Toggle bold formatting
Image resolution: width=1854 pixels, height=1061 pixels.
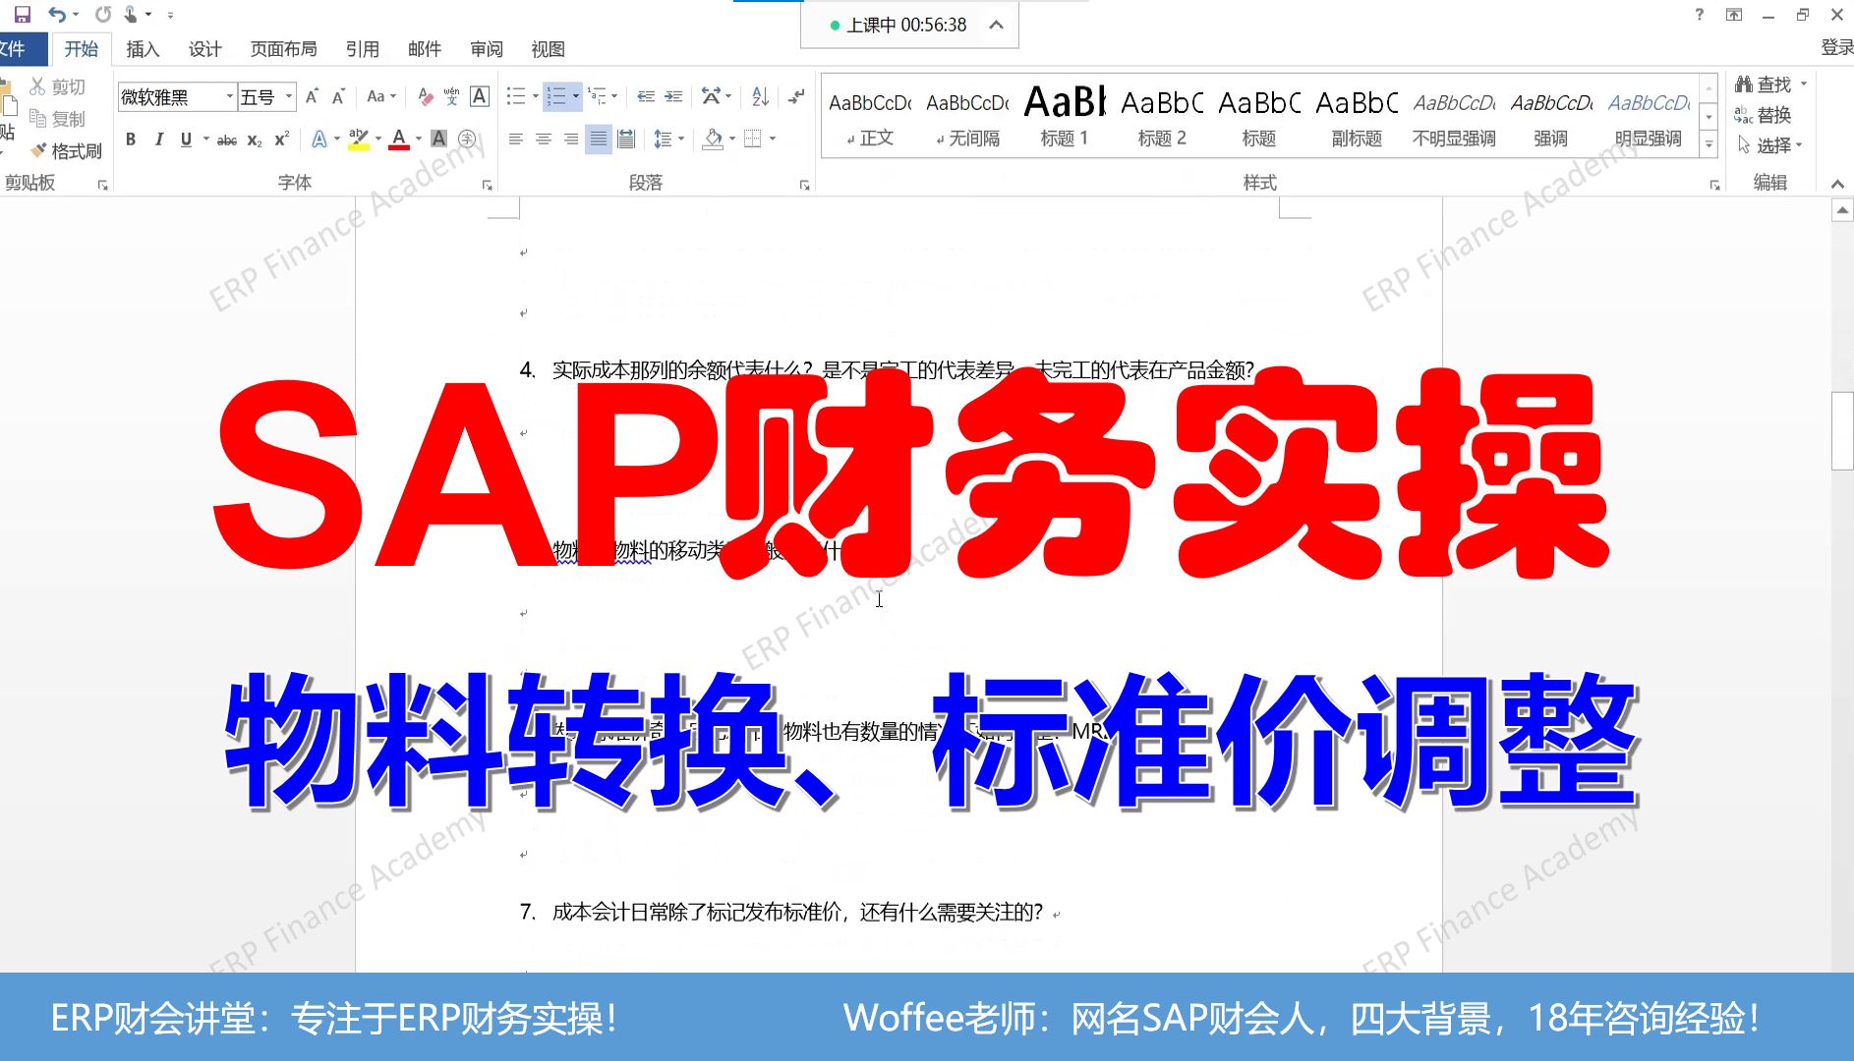point(131,140)
